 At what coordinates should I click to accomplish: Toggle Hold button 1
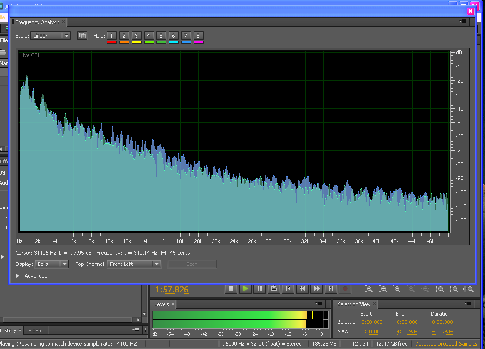click(112, 36)
